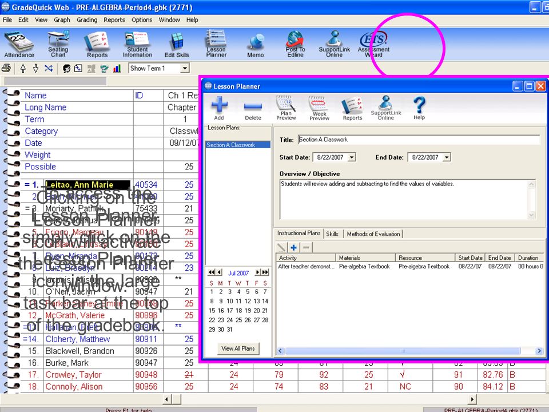This screenshot has height=412, width=549.
Task: Open Plan Preview in Lesson Planner
Action: 286,108
